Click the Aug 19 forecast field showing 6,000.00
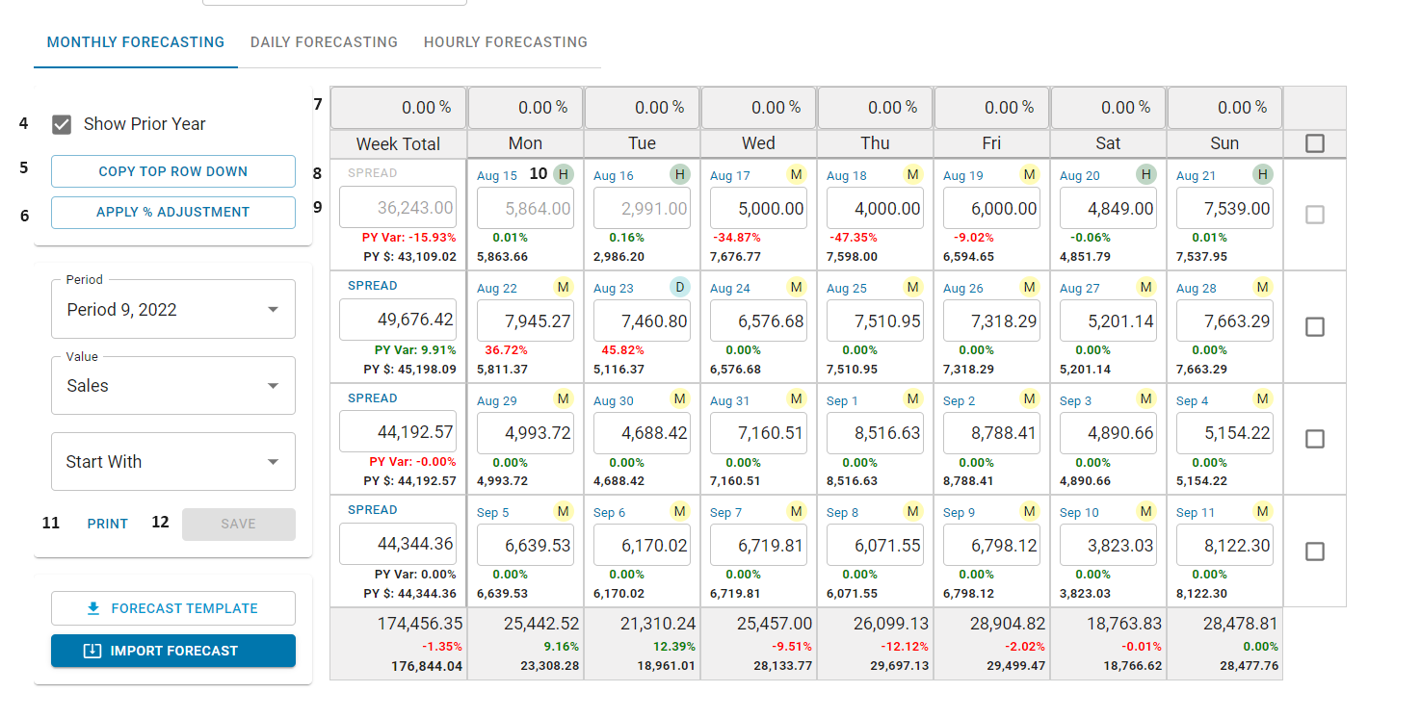 (991, 208)
